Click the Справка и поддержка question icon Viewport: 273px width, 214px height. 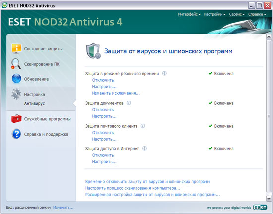click(16, 134)
